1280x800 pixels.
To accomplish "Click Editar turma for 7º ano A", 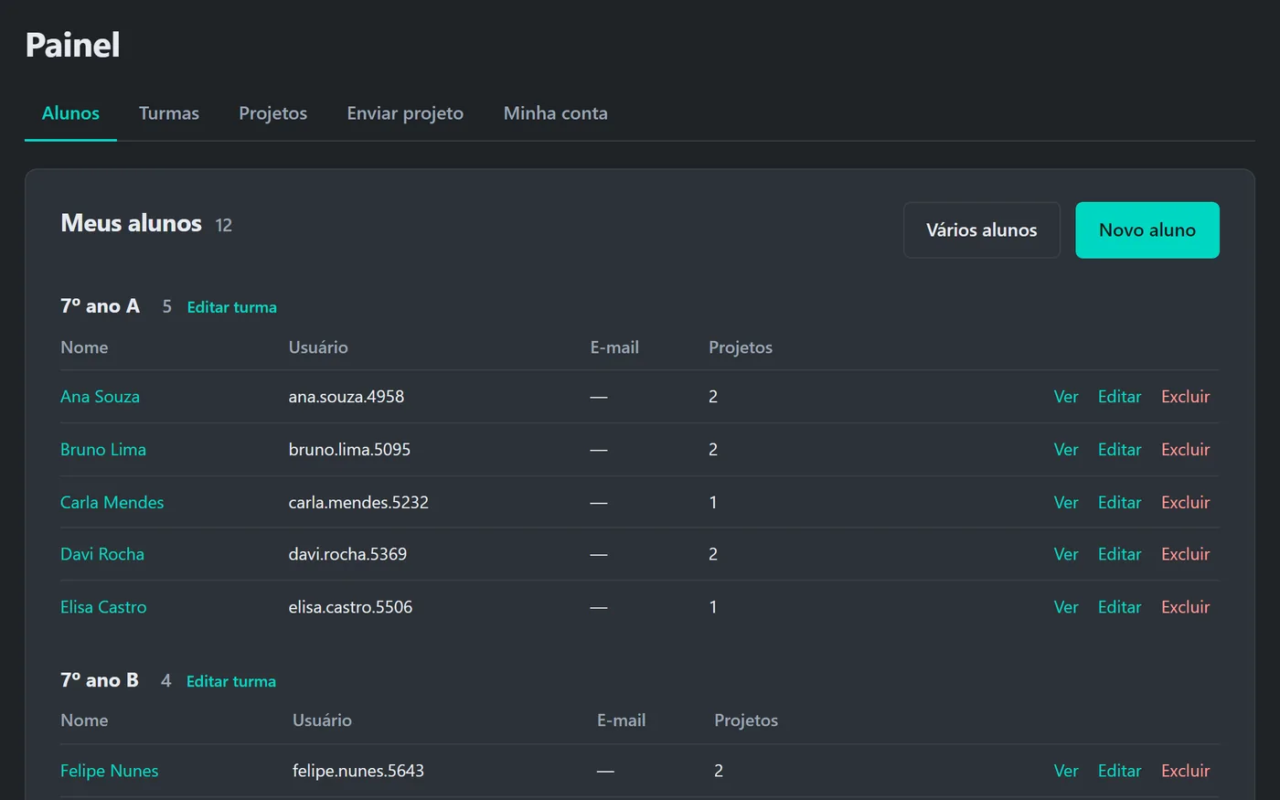I will click(x=231, y=307).
